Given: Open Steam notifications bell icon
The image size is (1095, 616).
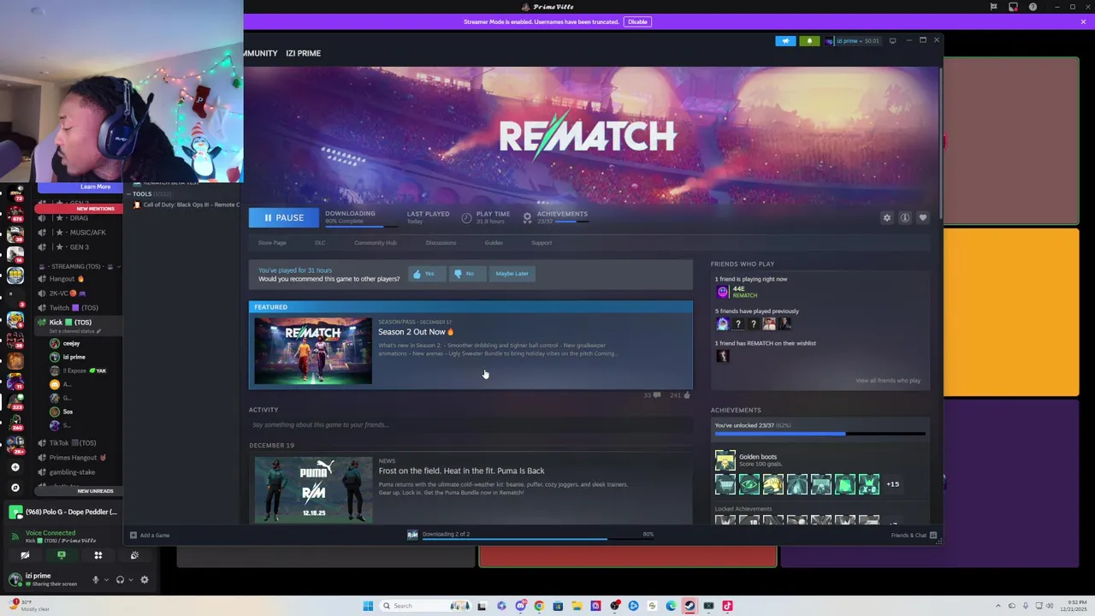Looking at the screenshot, I should (809, 41).
